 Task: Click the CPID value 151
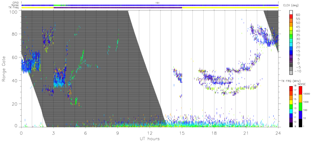pos(157,3)
